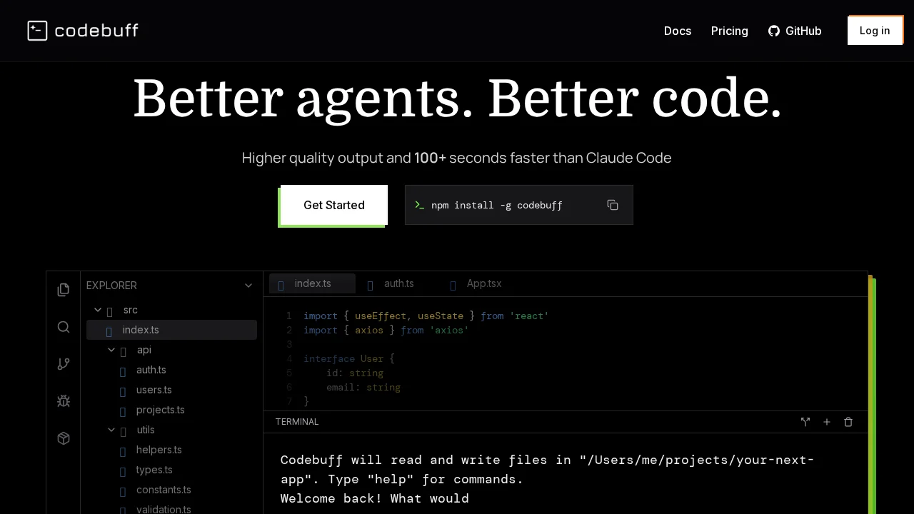The image size is (914, 514).
Task: Open the Explorer files icon in sidebar
Action: [x=64, y=289]
